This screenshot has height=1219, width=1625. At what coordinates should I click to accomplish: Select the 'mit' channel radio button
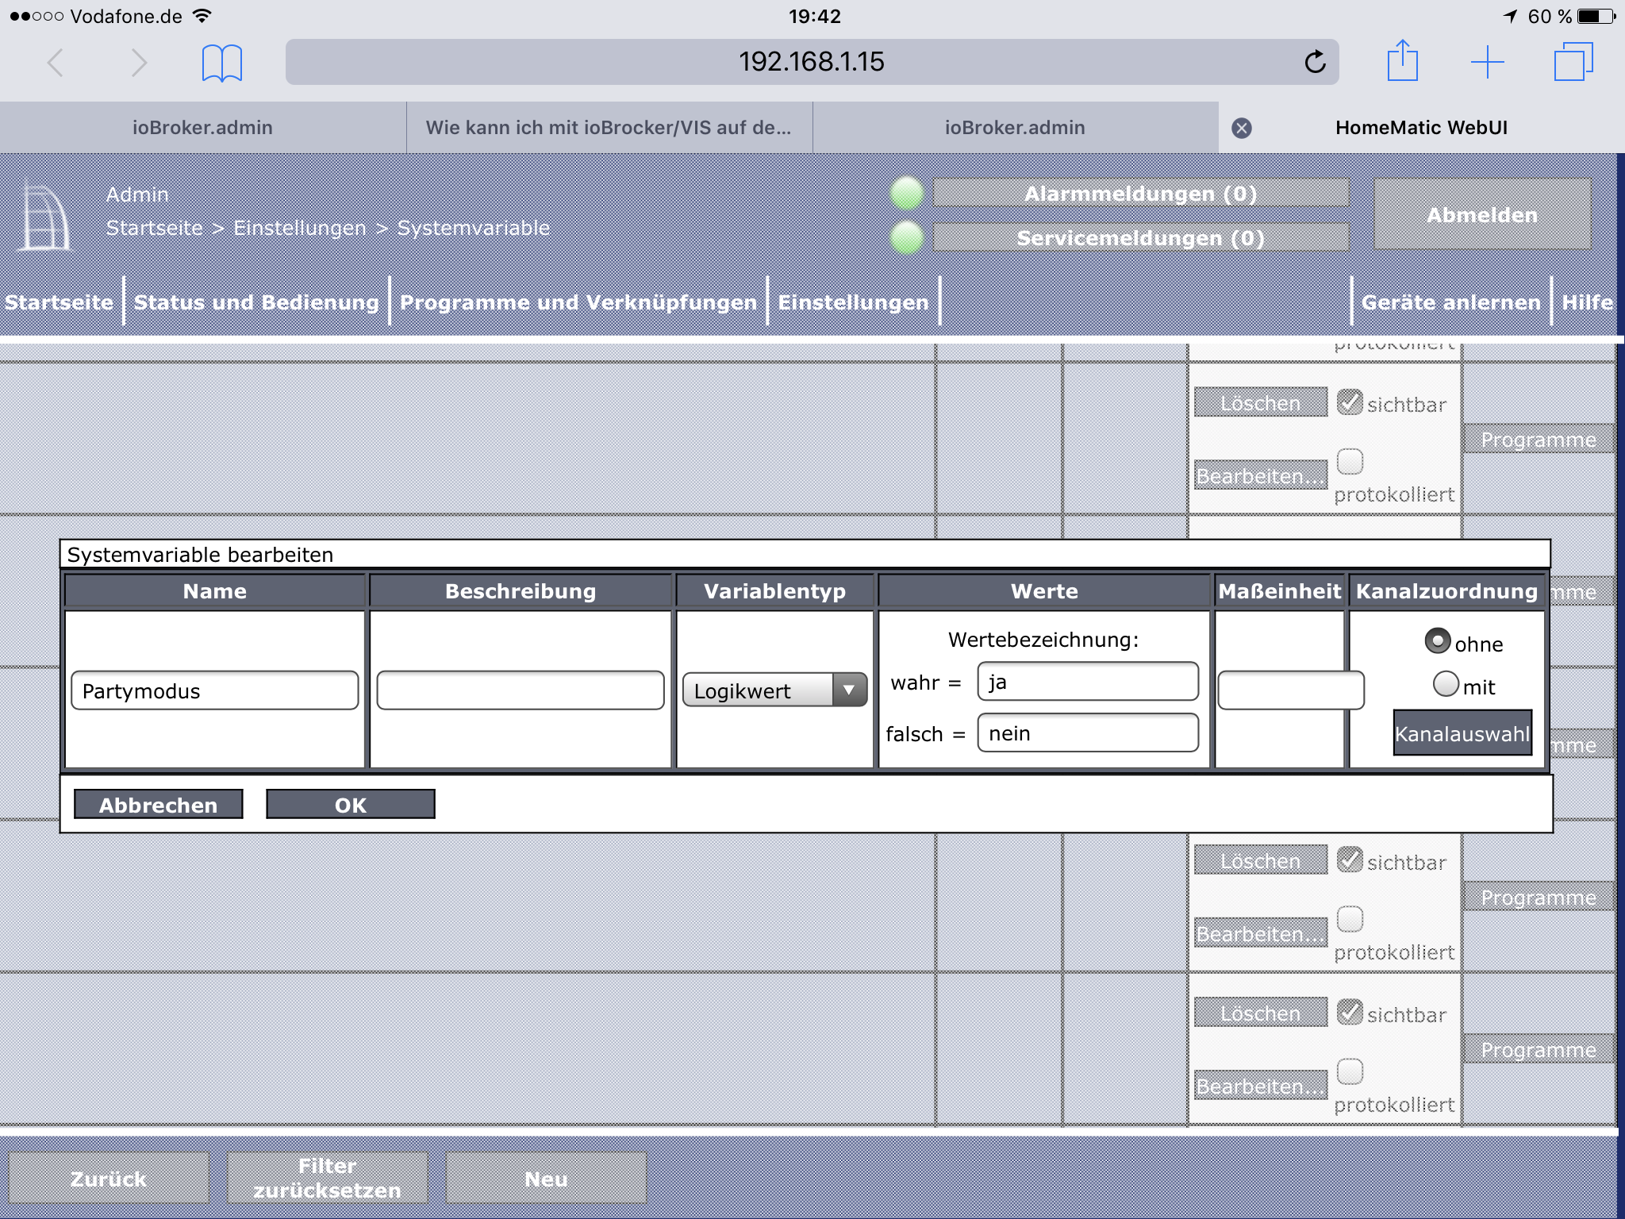coord(1446,684)
